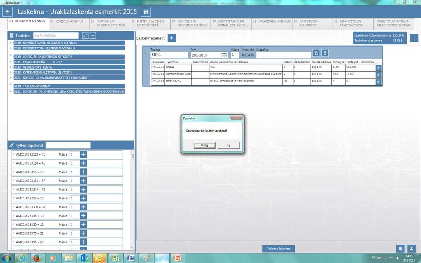The height and width of the screenshot is (263, 421).
Task: Select table 2511 Osakytkennät
Action: click(x=69, y=62)
